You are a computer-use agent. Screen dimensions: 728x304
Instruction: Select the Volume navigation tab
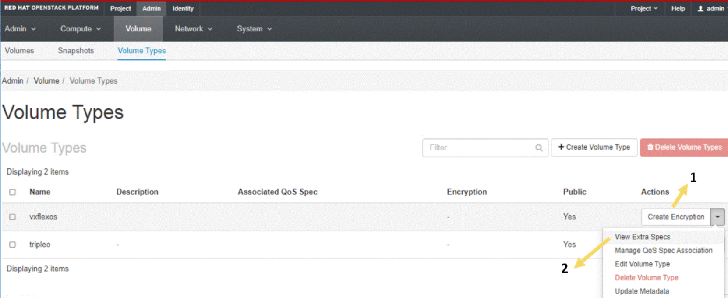138,29
